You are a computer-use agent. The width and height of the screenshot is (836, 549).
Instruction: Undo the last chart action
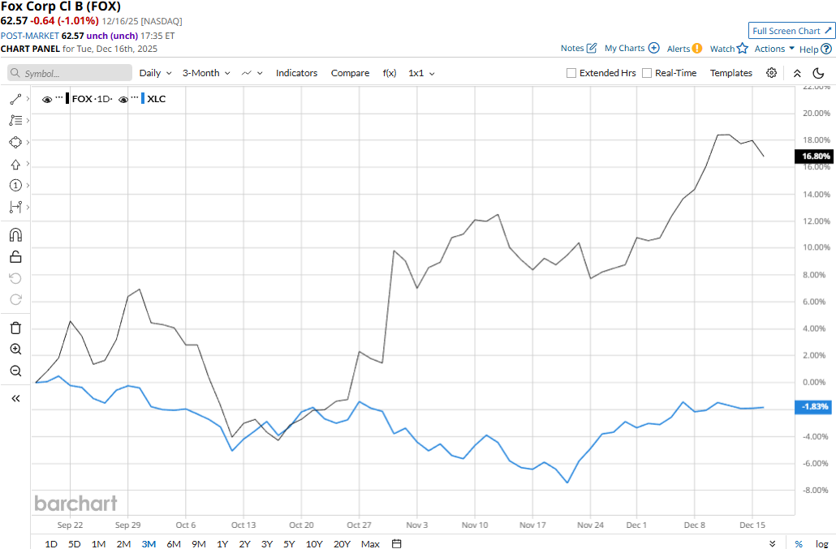(x=15, y=278)
